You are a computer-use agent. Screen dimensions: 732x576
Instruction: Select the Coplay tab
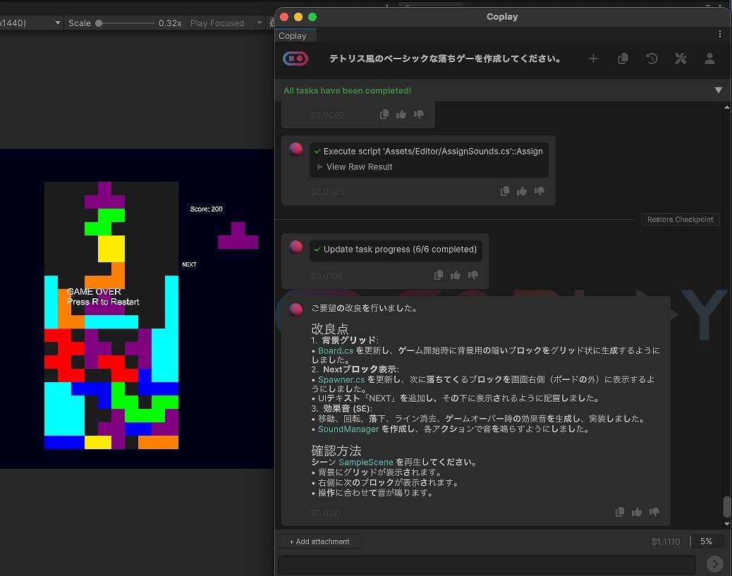click(x=293, y=36)
